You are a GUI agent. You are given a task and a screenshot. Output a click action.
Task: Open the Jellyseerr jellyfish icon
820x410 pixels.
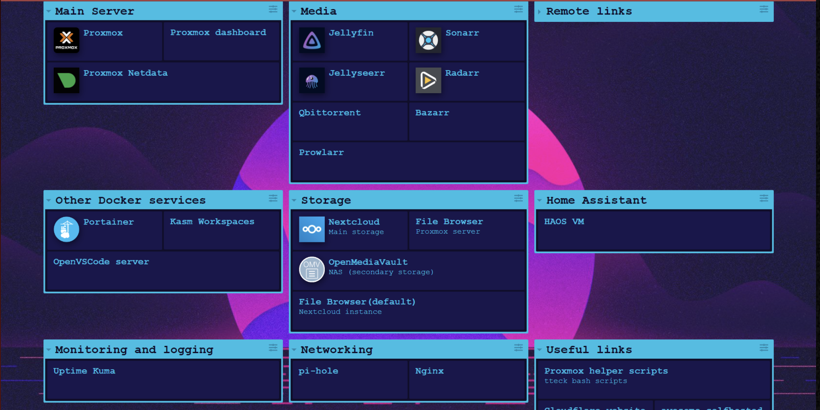312,80
